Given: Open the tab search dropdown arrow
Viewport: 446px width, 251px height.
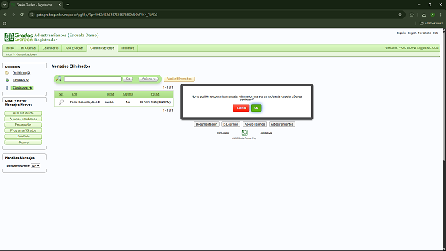Looking at the screenshot, I should [5, 5].
